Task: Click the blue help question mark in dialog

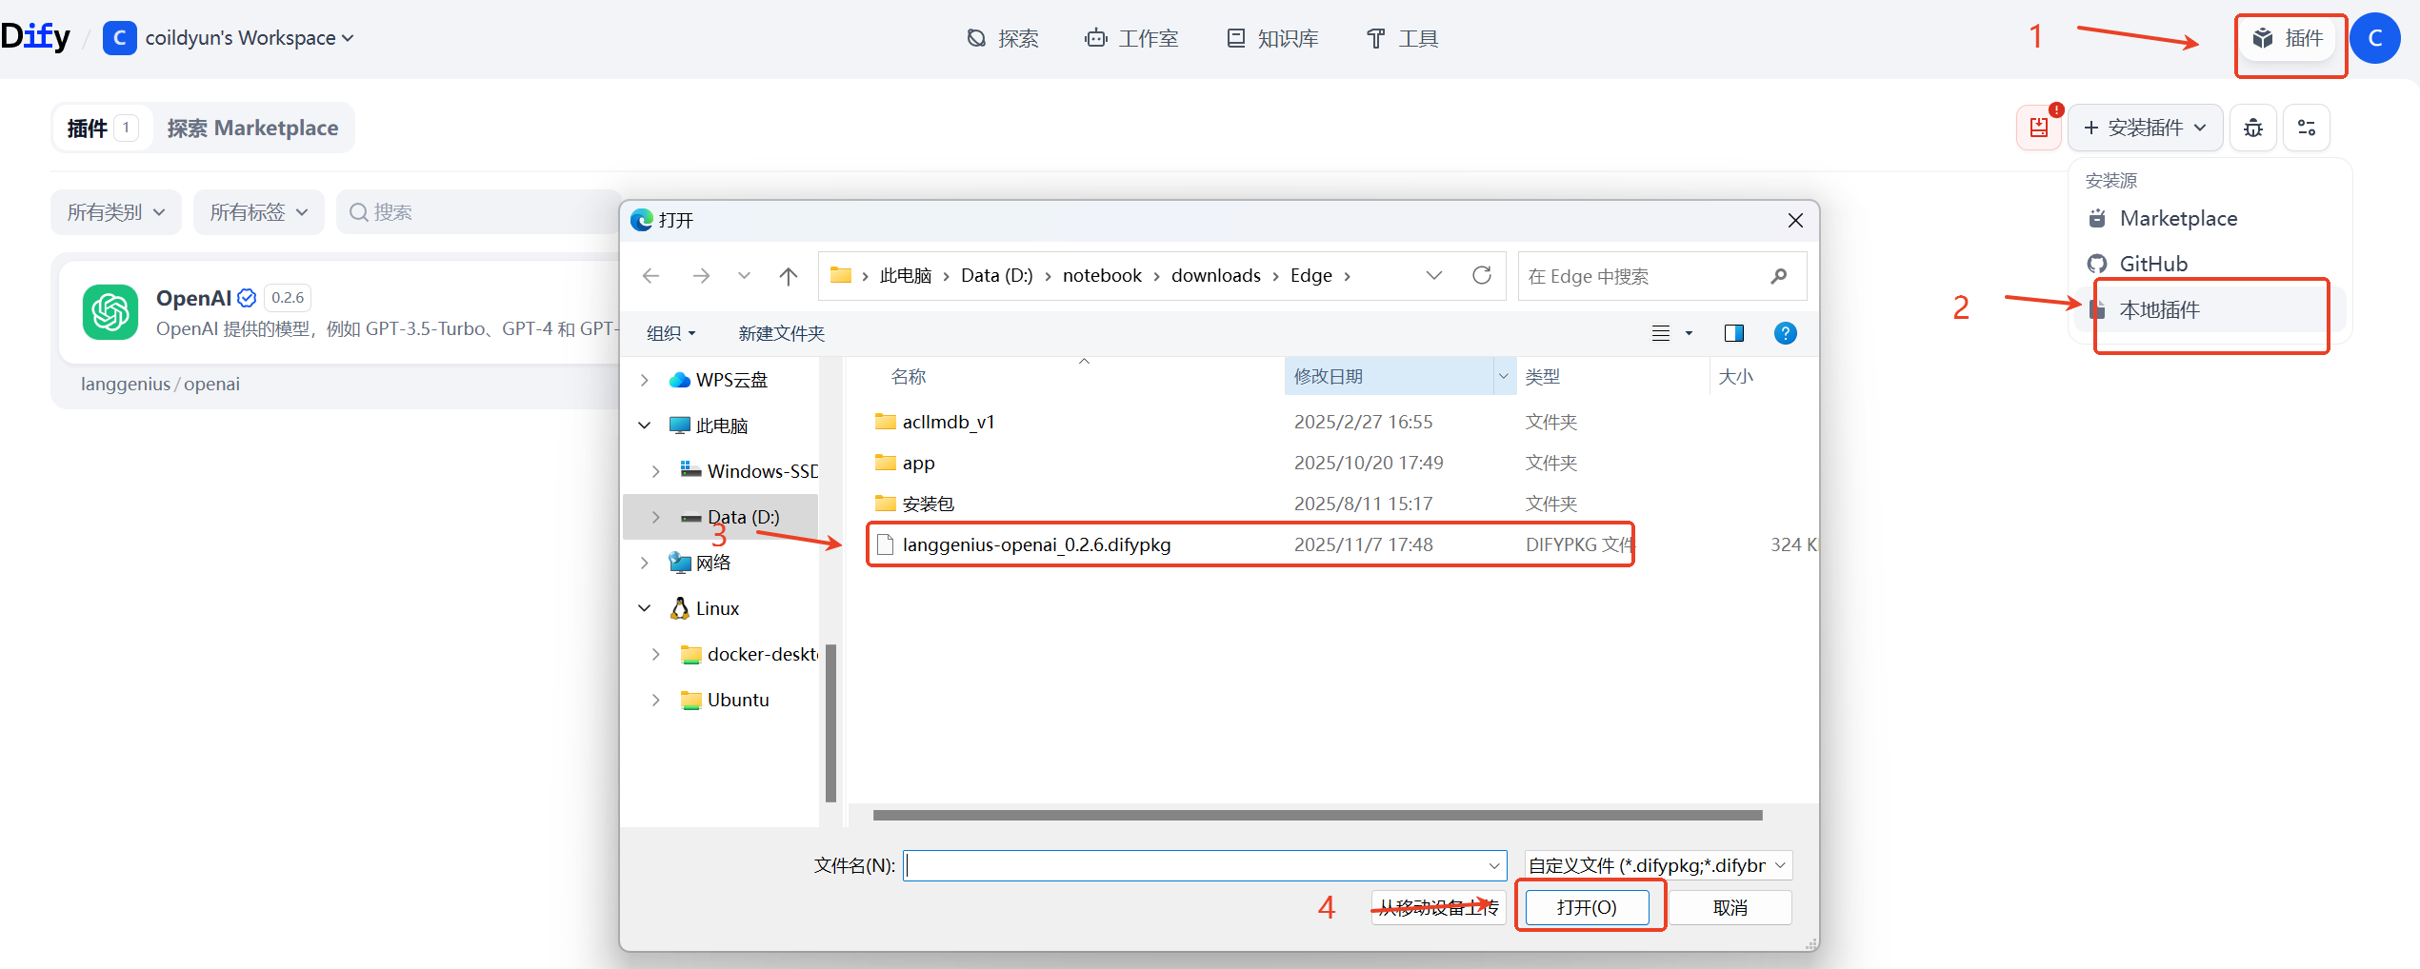Action: coord(1786,333)
